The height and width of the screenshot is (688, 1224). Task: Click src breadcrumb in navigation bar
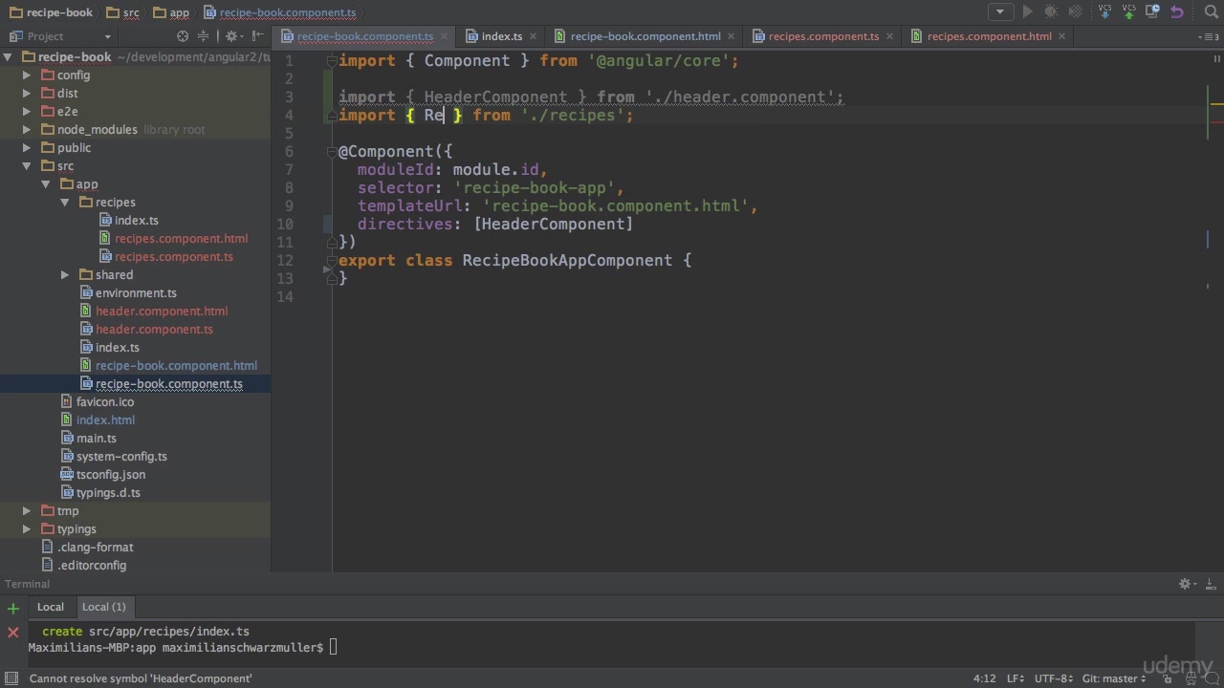pyautogui.click(x=123, y=12)
